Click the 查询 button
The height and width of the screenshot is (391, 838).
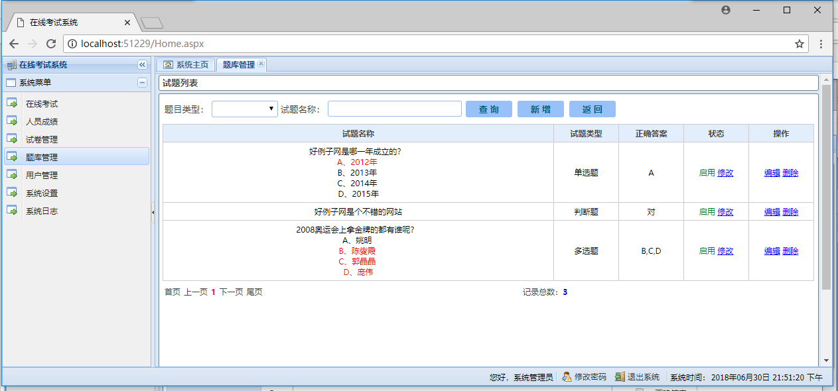(x=489, y=109)
